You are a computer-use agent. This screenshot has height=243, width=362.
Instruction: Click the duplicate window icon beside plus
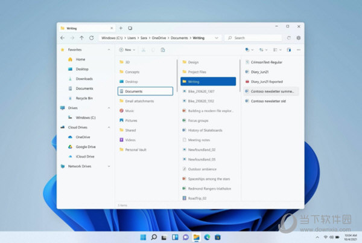click(x=130, y=28)
